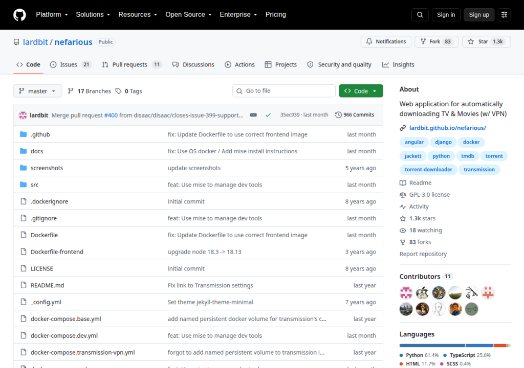Switch to the Projects tab

coord(281,65)
